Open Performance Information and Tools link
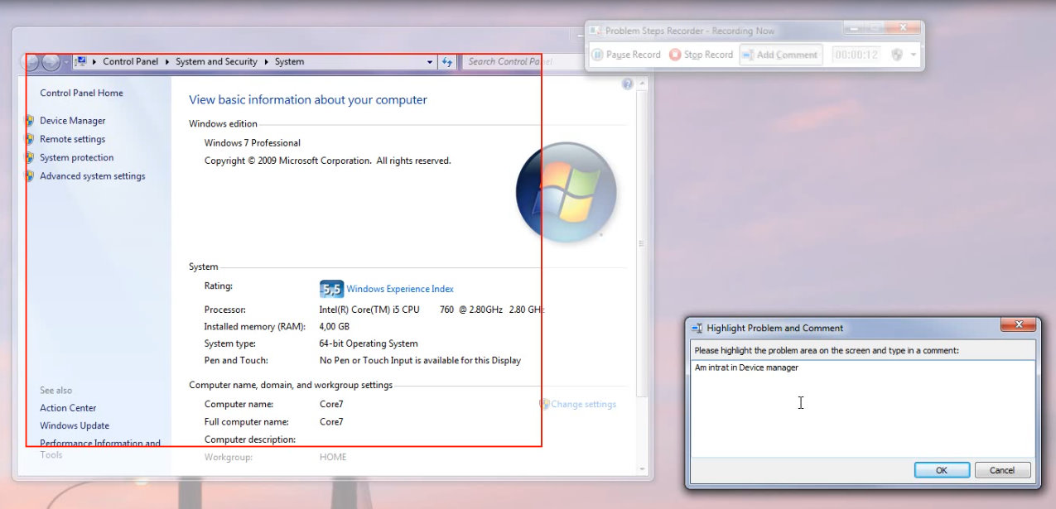The image size is (1056, 509). click(100, 449)
